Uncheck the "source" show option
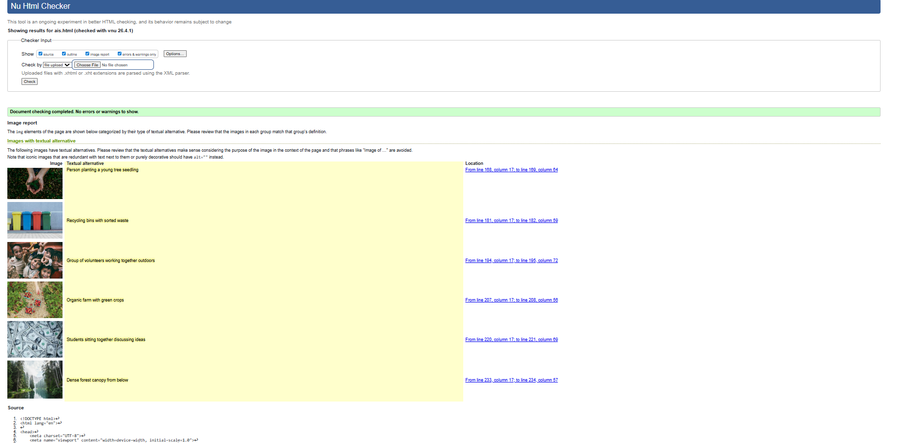The height and width of the screenshot is (443, 904). (x=40, y=54)
